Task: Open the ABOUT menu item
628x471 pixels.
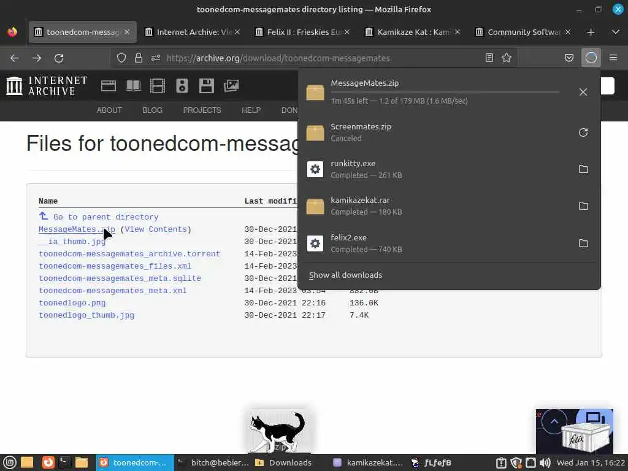Action: [x=109, y=110]
